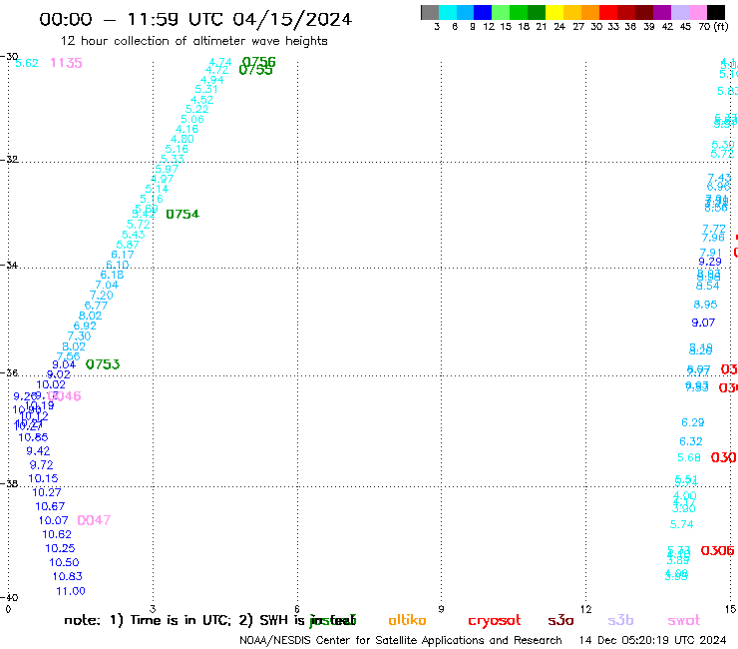
Task: Click the yellow swatch in the legend
Action: click(x=554, y=12)
